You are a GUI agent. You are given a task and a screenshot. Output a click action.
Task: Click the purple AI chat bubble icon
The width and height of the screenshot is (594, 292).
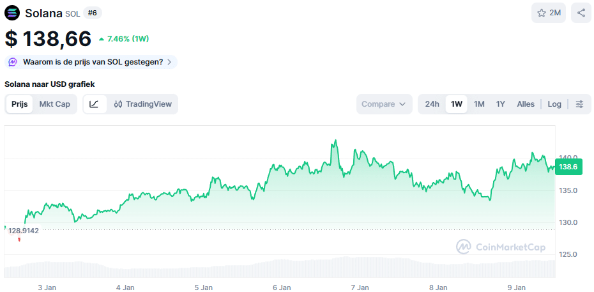13,62
